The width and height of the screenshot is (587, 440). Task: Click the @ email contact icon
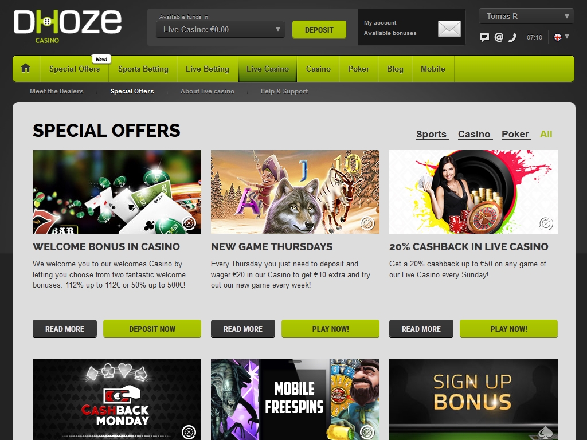point(499,37)
